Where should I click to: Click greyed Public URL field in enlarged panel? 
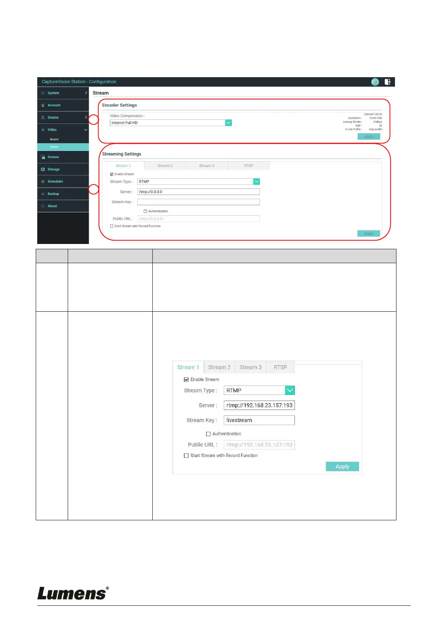point(259,445)
